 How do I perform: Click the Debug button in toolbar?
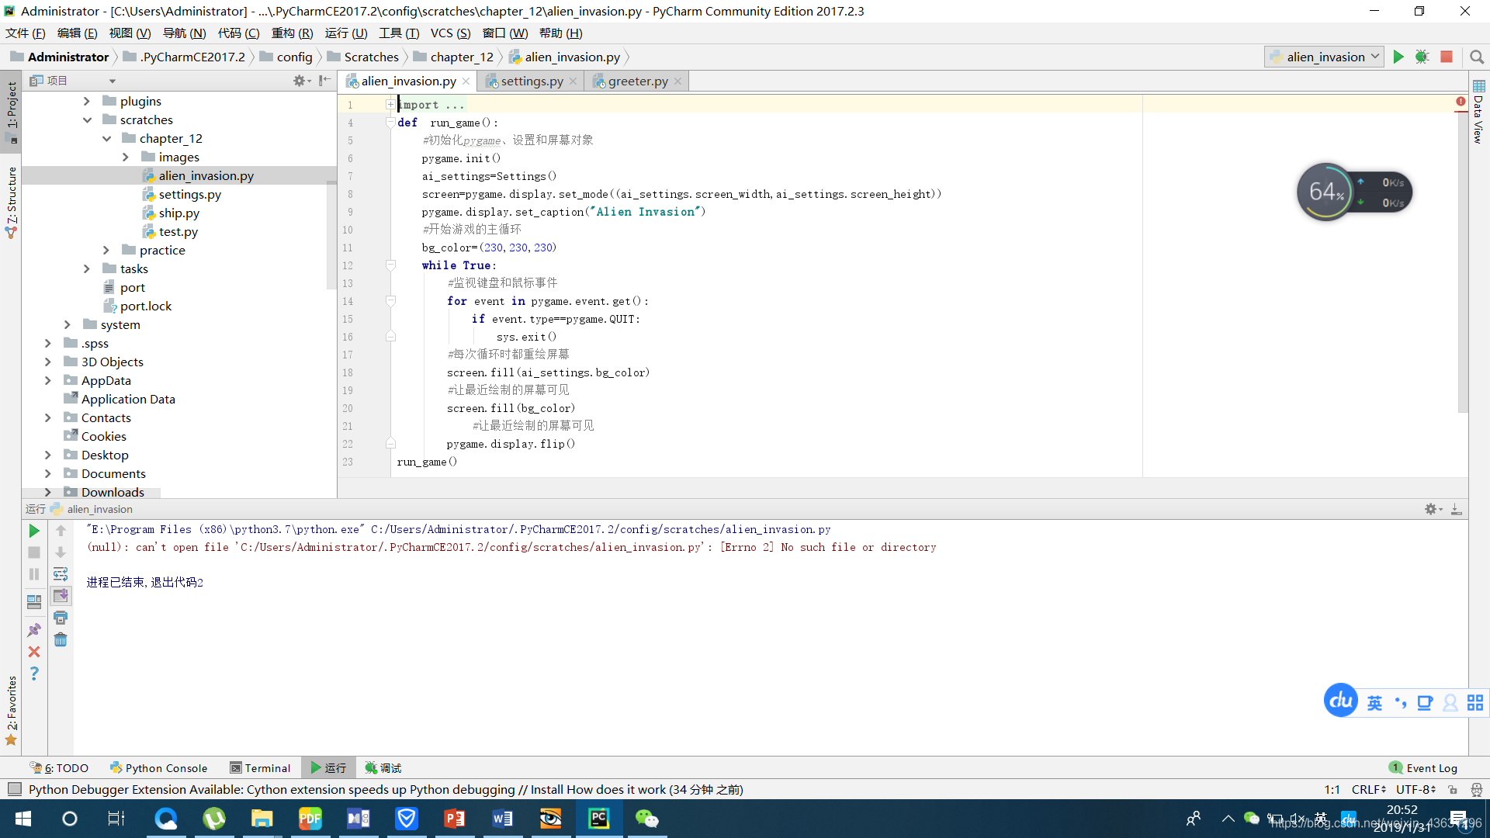coord(1422,57)
